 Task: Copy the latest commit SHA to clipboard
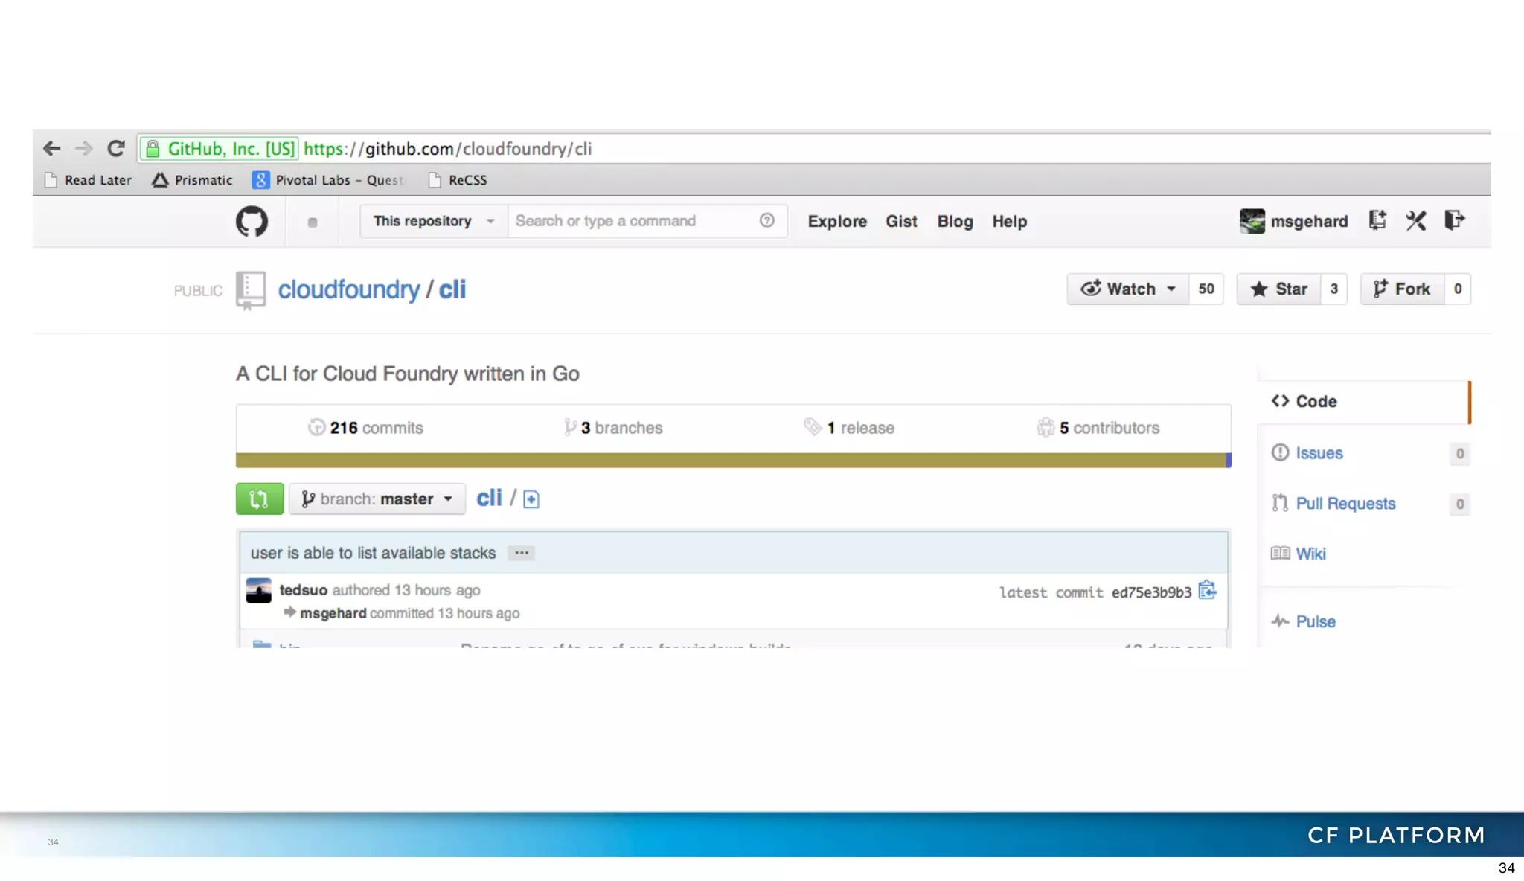tap(1207, 591)
